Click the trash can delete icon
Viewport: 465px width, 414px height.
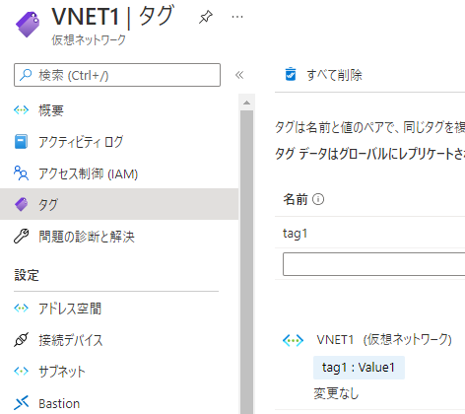(x=291, y=74)
